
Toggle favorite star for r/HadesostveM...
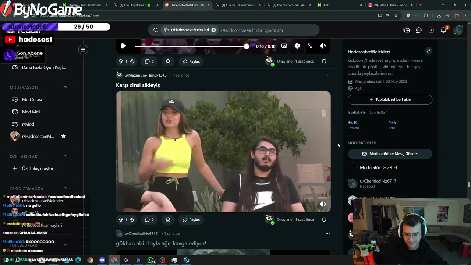coord(63,136)
